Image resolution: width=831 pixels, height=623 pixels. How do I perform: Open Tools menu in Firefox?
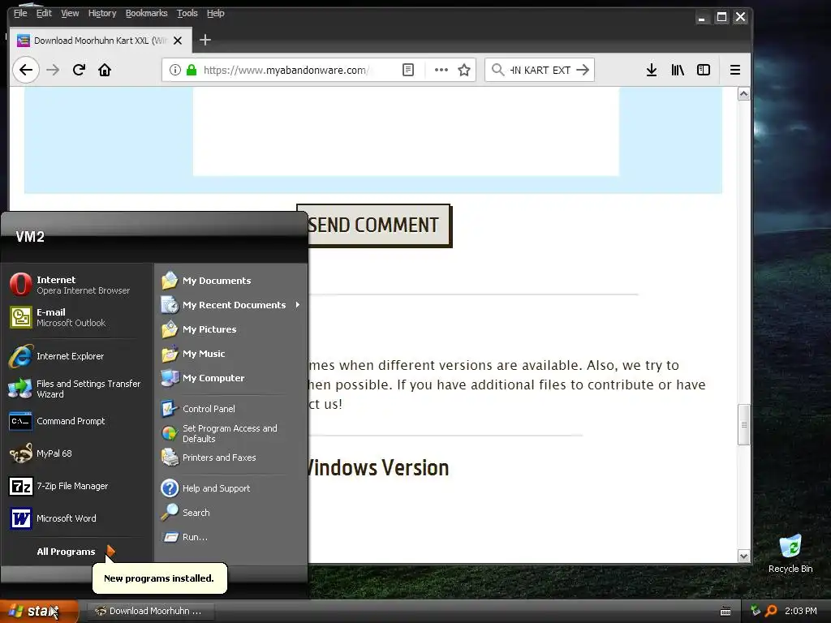click(187, 13)
